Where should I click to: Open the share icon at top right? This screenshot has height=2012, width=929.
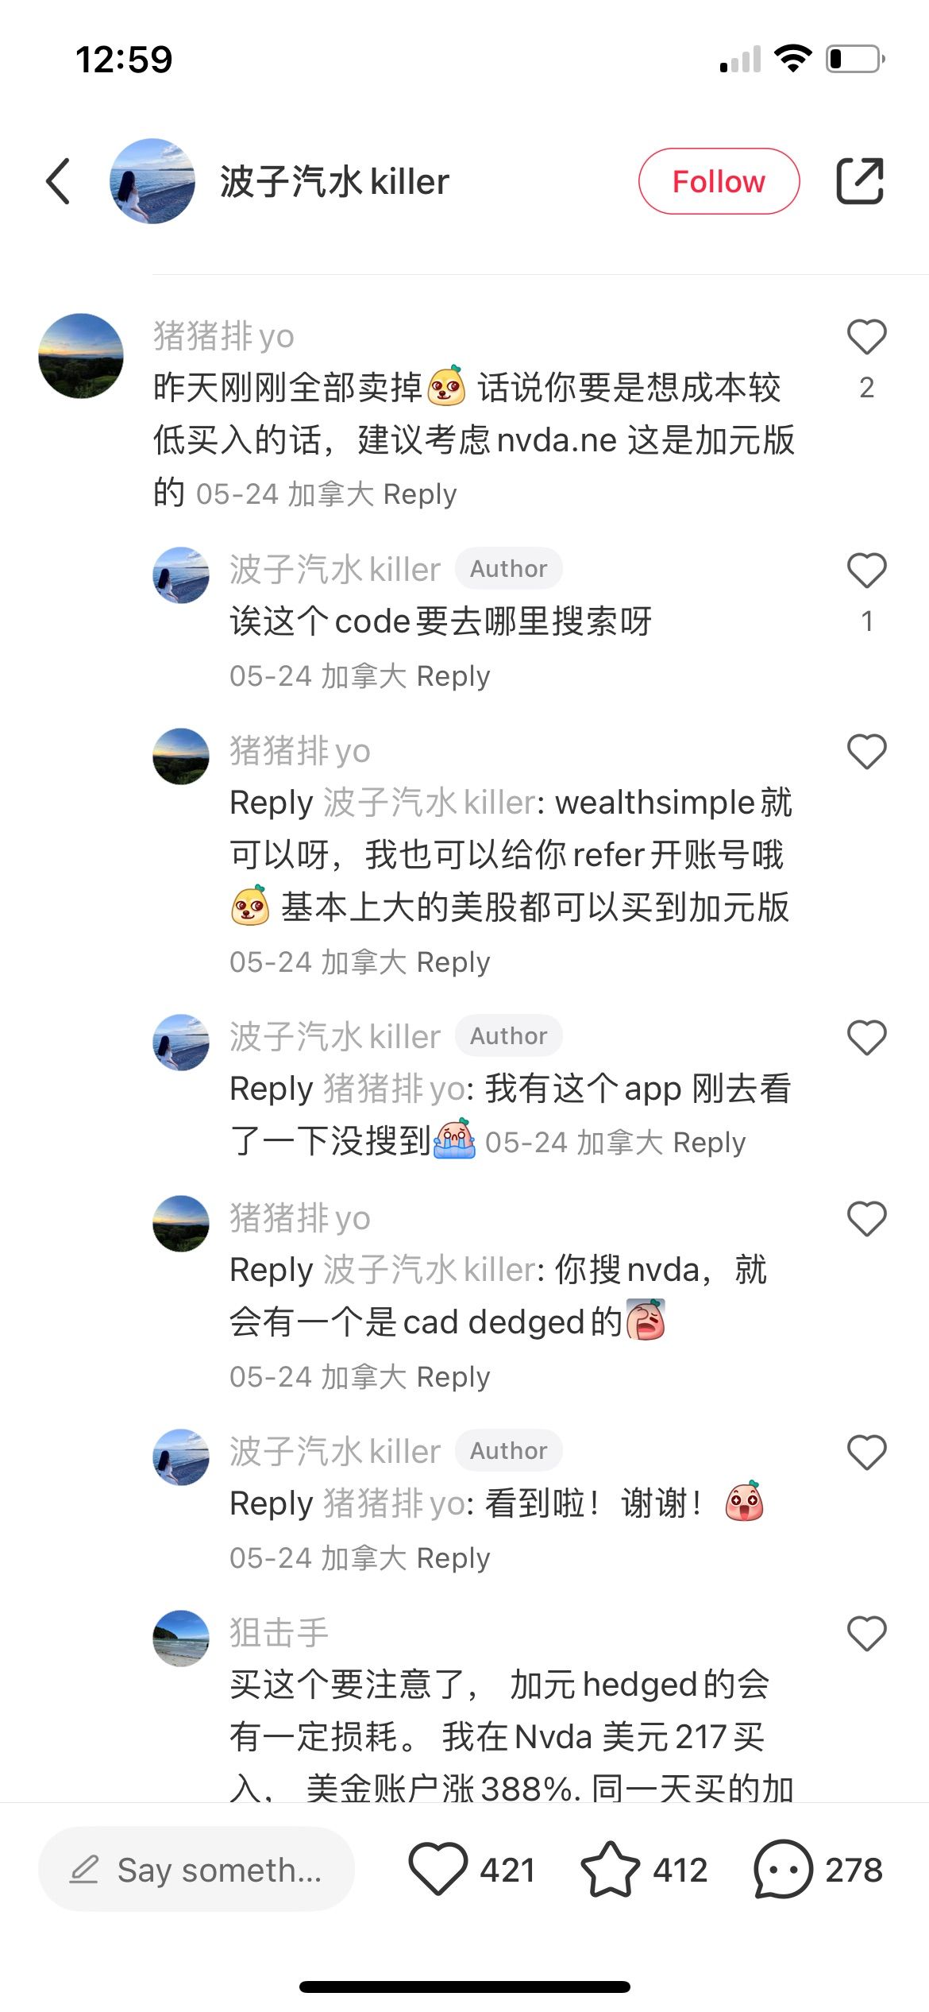point(860,181)
